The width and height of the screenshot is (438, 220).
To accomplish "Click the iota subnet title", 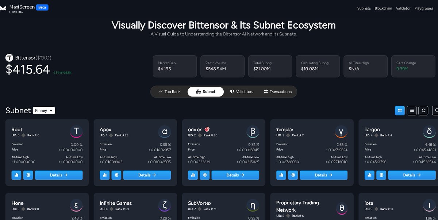I will pos(369,203).
